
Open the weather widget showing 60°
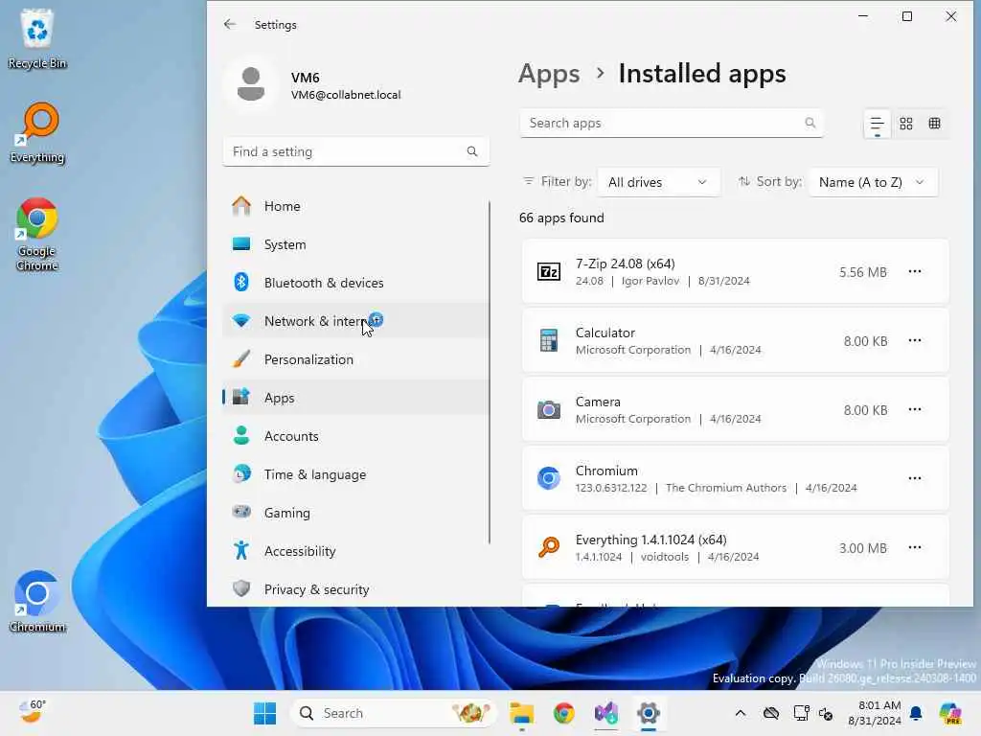coord(32,712)
